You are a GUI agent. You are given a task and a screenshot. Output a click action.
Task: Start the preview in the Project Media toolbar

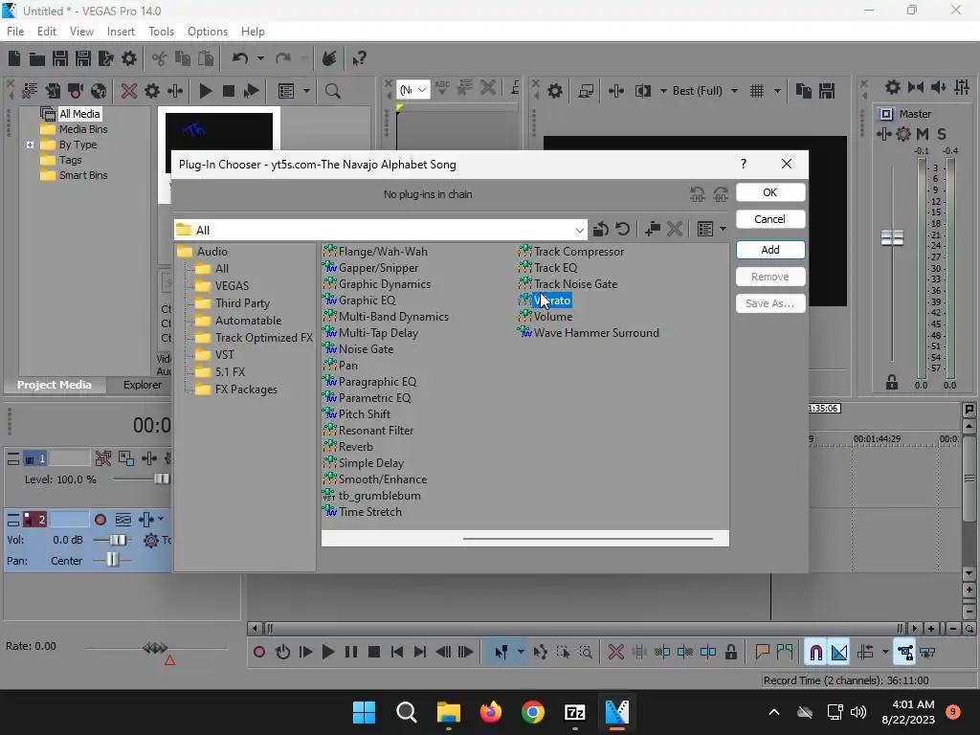pyautogui.click(x=205, y=91)
